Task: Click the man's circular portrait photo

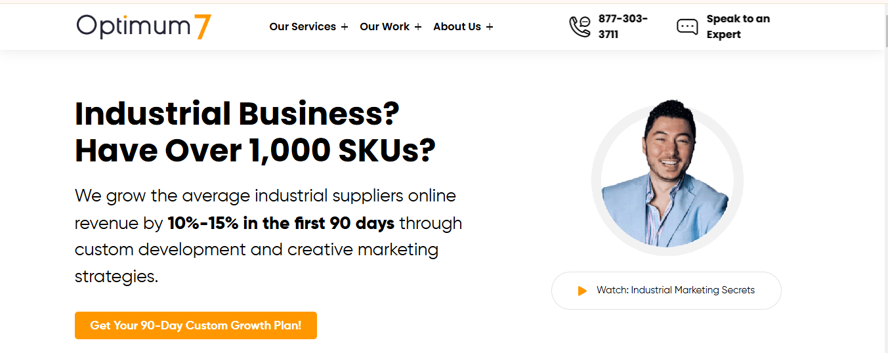Action: [667, 178]
